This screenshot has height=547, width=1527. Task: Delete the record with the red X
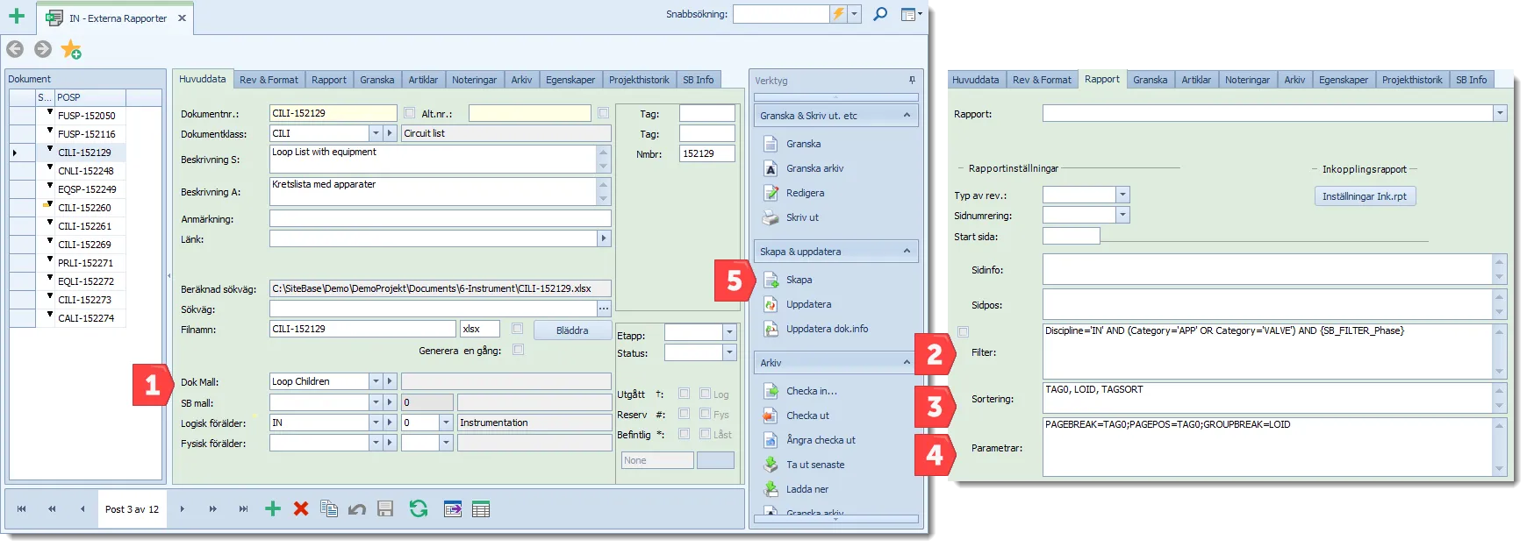[301, 508]
